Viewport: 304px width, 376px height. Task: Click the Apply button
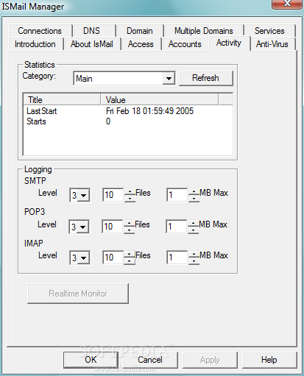(210, 360)
